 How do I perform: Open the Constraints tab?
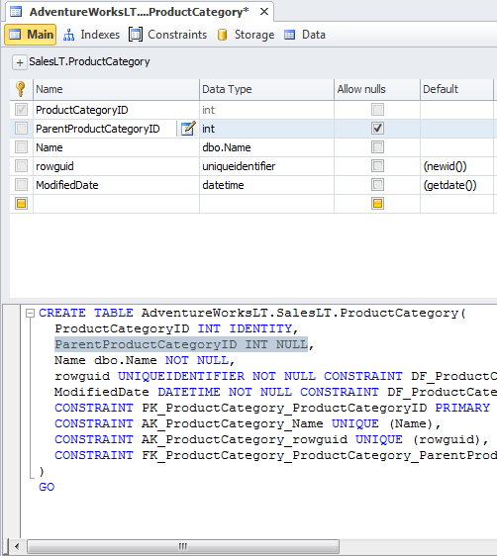[x=167, y=35]
